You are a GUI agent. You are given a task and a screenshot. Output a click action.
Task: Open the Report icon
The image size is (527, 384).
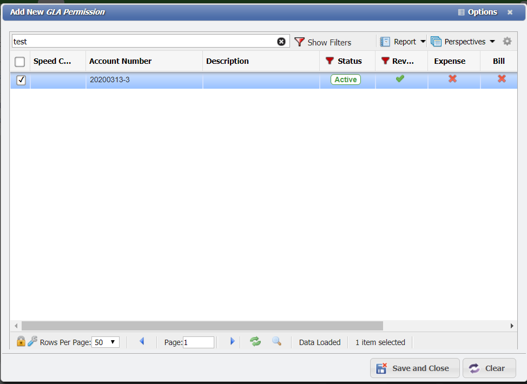click(x=385, y=41)
